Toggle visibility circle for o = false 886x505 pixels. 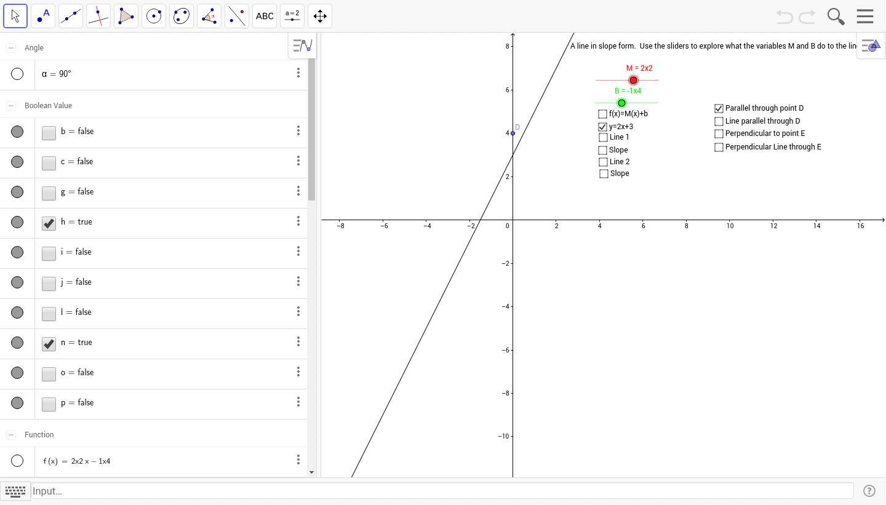coord(17,372)
